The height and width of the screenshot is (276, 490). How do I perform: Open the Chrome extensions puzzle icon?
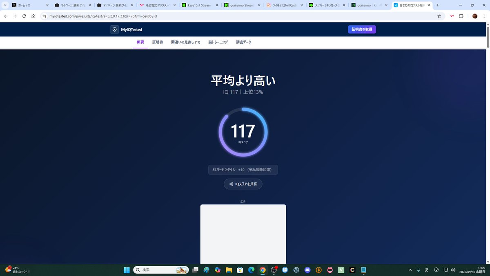(461, 16)
